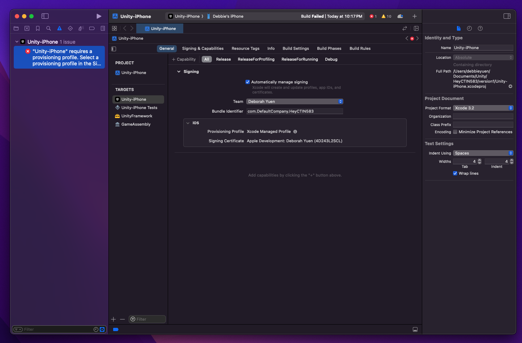This screenshot has height=343, width=522.
Task: Go back with the left arrow
Action: click(x=125, y=28)
